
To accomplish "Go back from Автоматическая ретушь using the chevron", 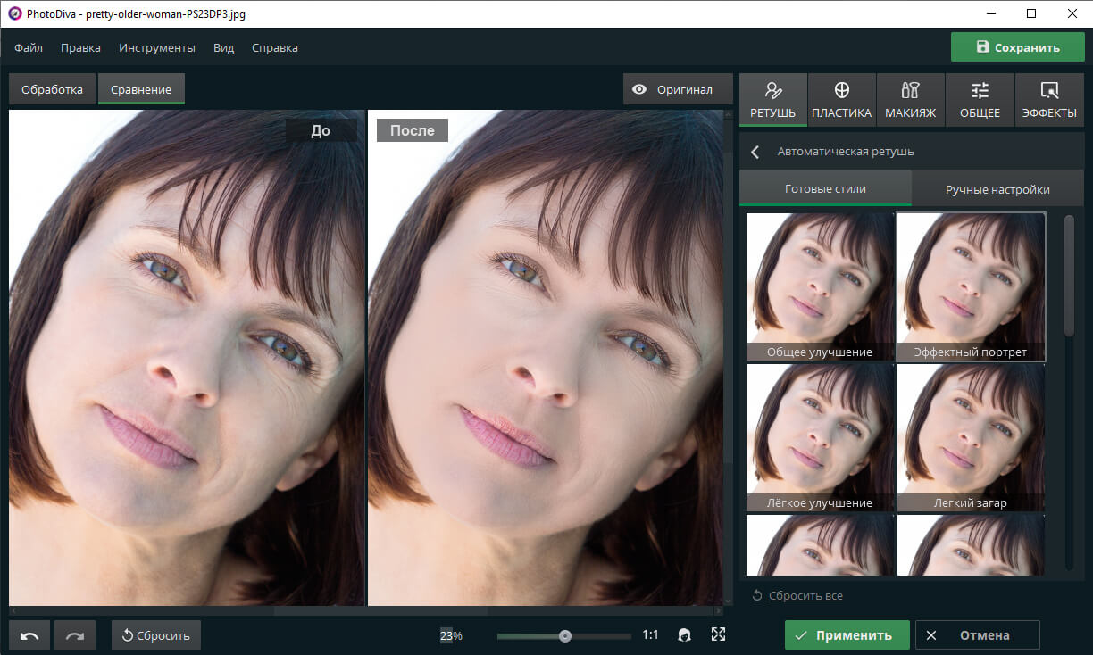I will click(755, 152).
